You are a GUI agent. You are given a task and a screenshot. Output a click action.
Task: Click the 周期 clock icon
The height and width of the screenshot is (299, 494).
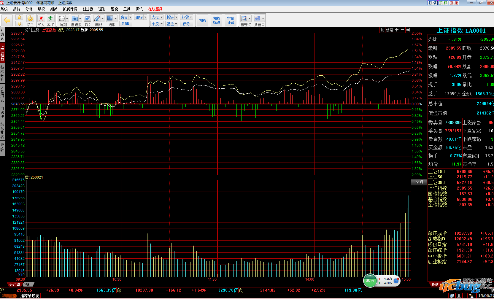pyautogui.click(x=61, y=18)
